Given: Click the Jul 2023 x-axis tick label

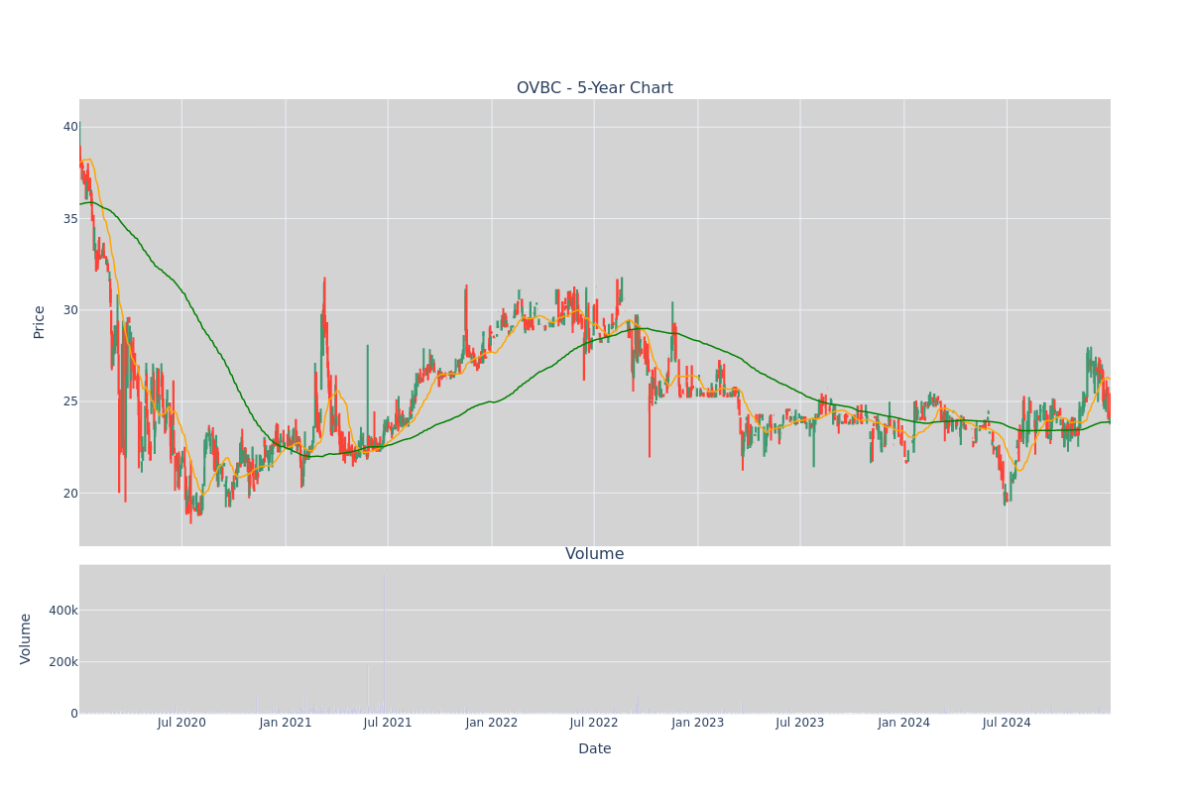Looking at the screenshot, I should pos(800,723).
